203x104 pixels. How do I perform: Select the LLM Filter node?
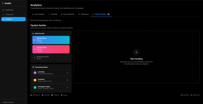point(51,73)
